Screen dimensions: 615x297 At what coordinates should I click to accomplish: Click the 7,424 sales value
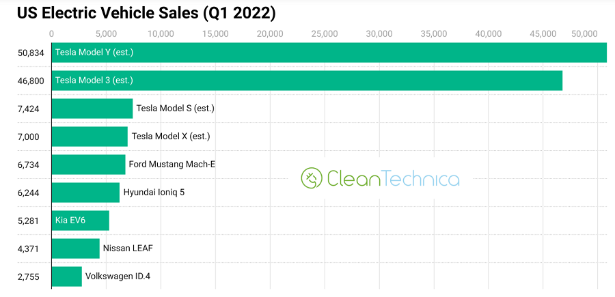[x=29, y=109]
